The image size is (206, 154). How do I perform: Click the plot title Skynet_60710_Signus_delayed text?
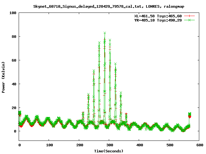click(x=109, y=6)
